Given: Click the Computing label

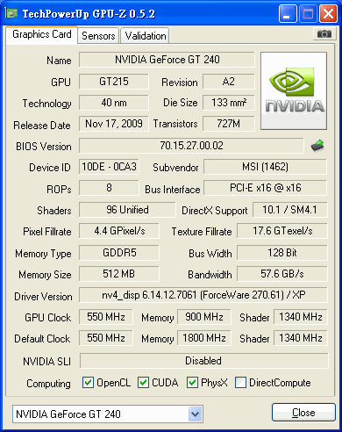Looking at the screenshot, I should point(48,384).
